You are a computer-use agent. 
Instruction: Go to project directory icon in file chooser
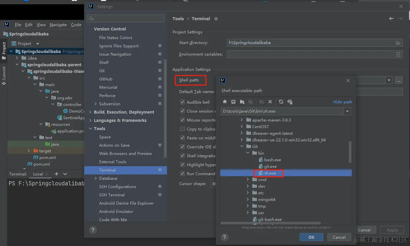pyautogui.click(x=242, y=102)
